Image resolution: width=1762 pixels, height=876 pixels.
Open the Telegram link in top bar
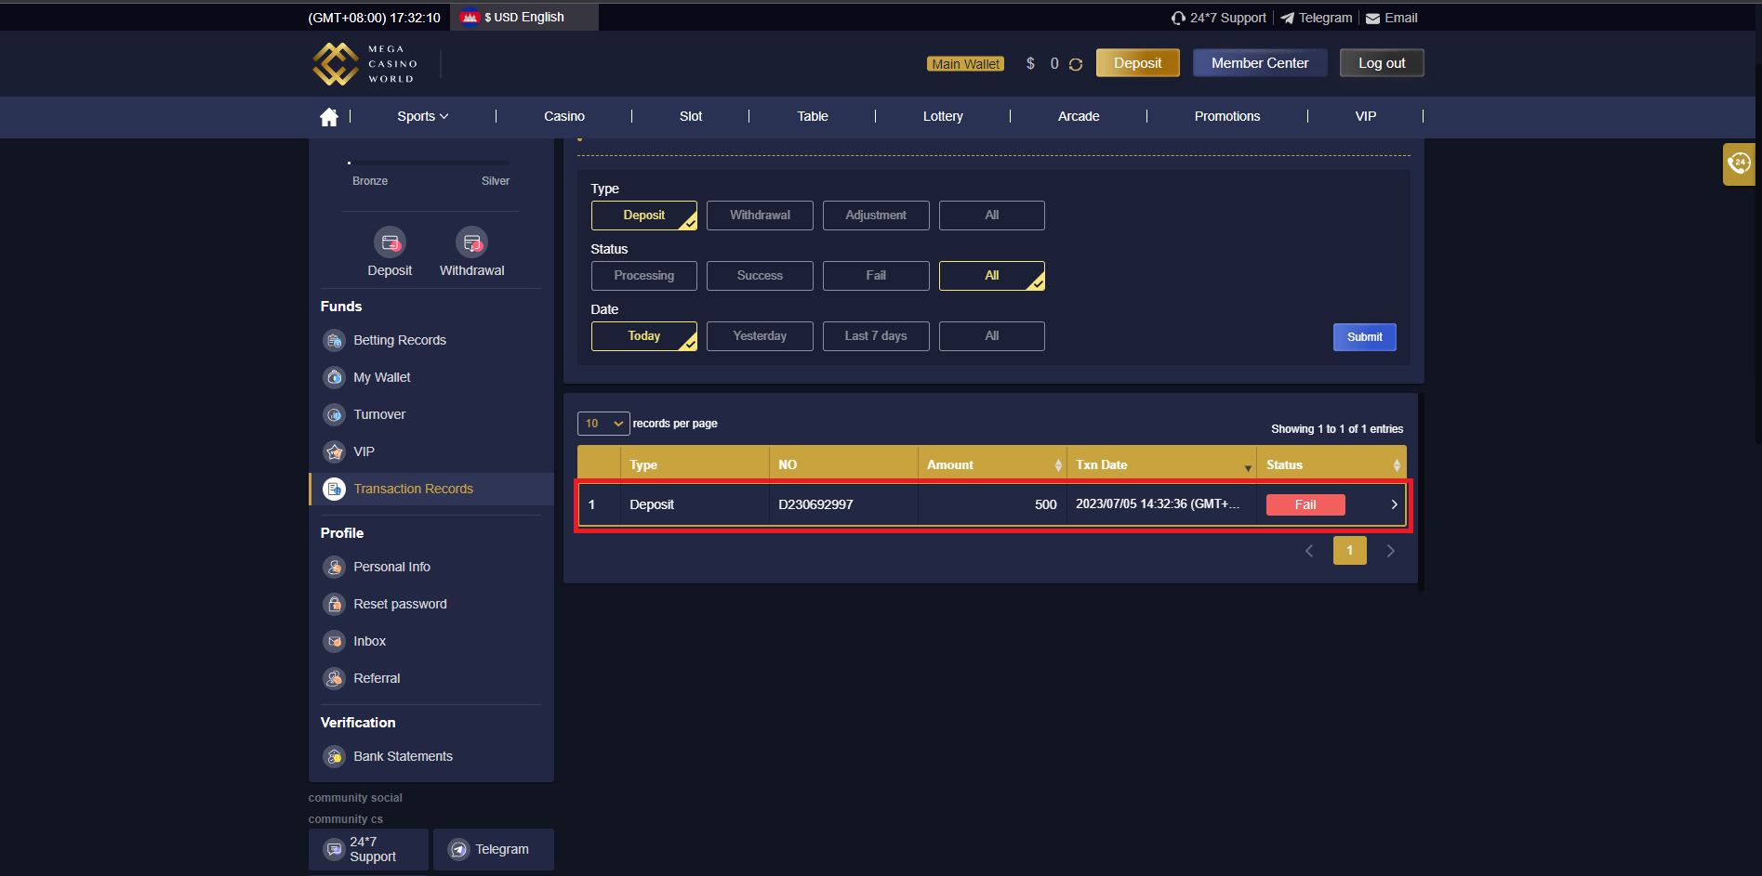click(1317, 18)
